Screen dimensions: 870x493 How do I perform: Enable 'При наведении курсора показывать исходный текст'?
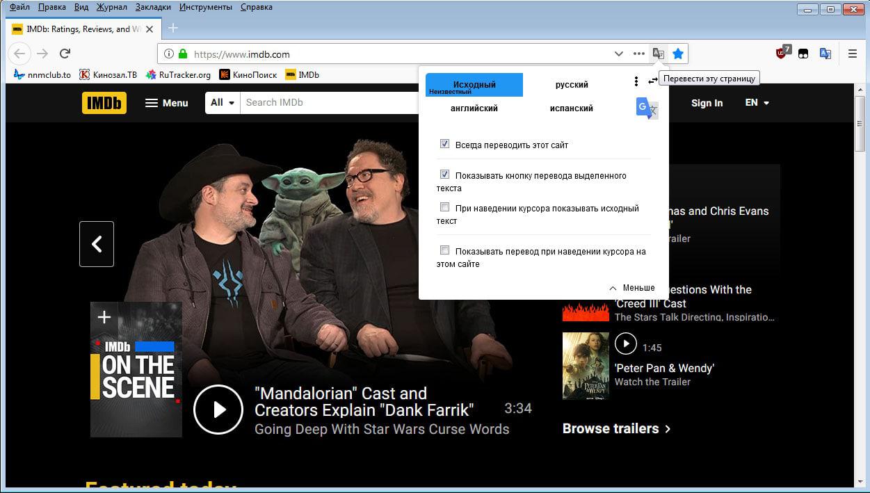coord(444,207)
